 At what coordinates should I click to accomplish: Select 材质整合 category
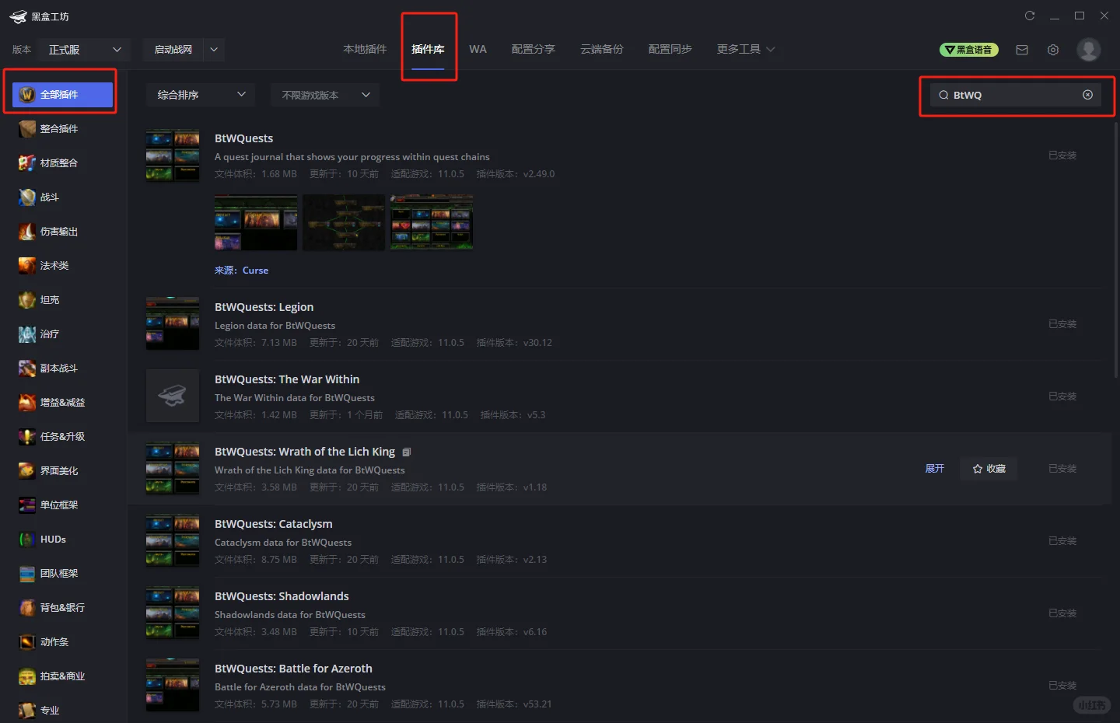click(63, 163)
